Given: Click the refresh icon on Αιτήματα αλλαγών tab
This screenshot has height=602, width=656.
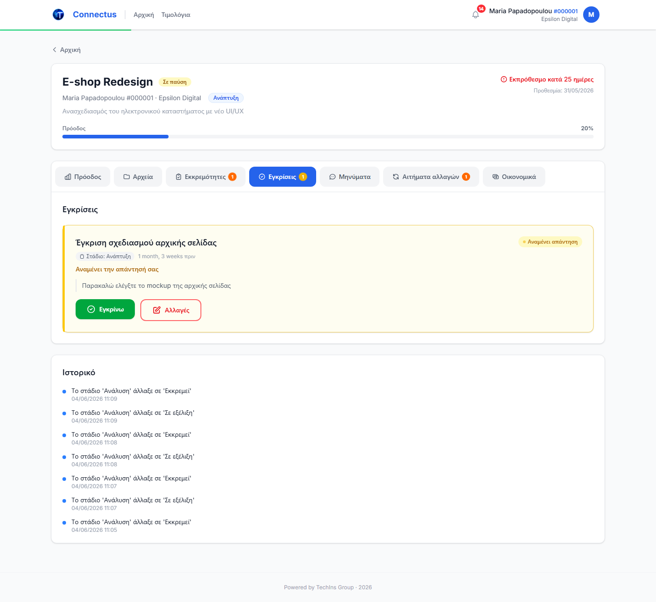Looking at the screenshot, I should point(396,177).
